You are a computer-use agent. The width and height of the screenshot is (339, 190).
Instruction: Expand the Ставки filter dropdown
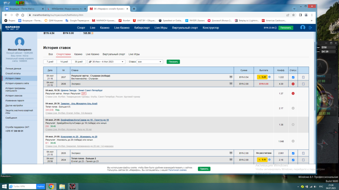[x=150, y=62]
